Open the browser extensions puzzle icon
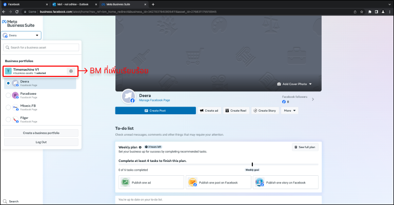 coord(370,12)
